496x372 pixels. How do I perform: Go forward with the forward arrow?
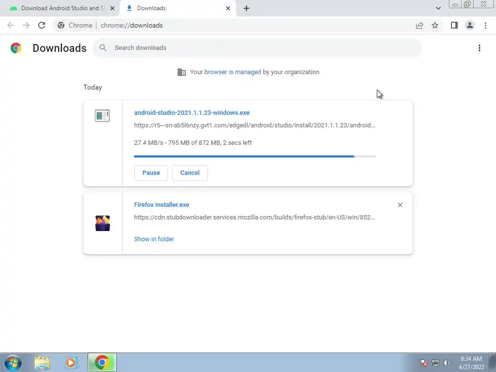pos(26,25)
